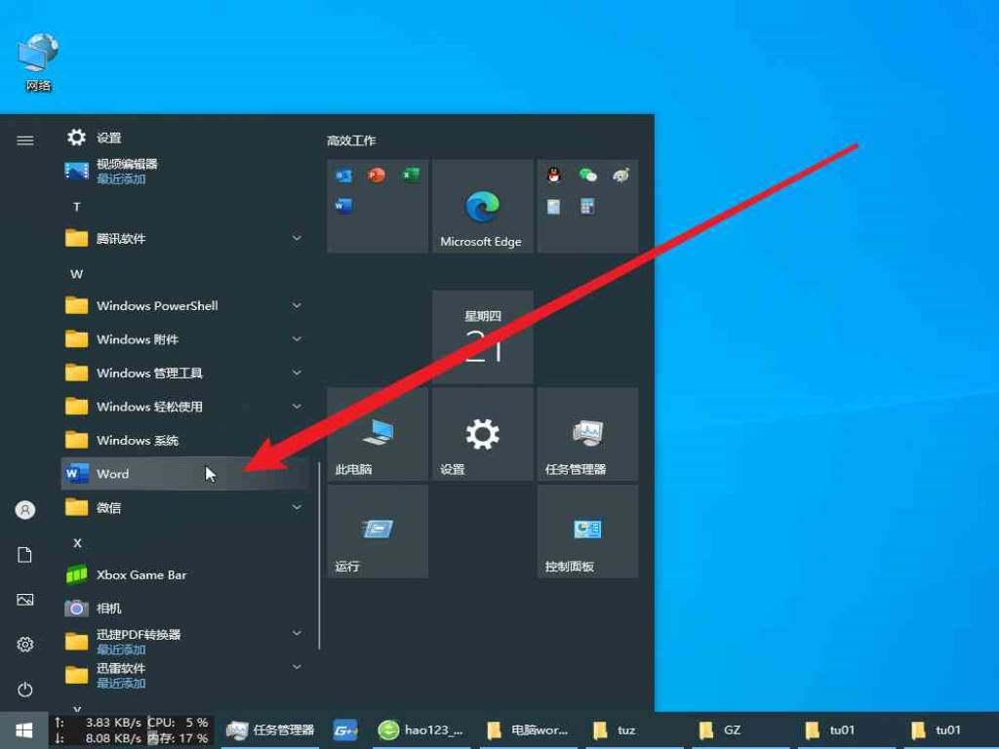Open the 控制面板 tile
The height and width of the screenshot is (749, 999).
coord(587,532)
